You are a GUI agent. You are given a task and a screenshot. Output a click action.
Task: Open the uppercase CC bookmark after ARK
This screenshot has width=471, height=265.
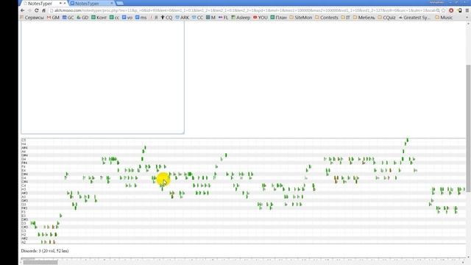point(197,18)
